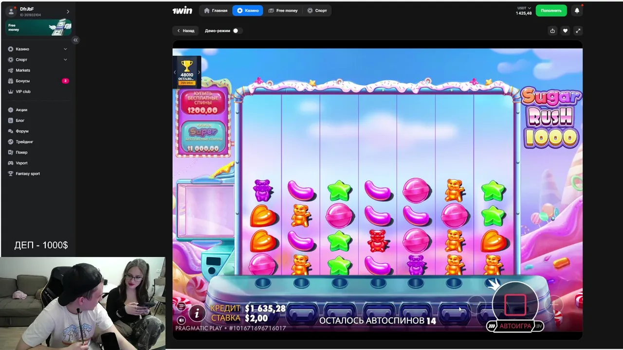This screenshot has width=623, height=350.
Task: Go to Главная in top navigation
Action: [x=216, y=10]
